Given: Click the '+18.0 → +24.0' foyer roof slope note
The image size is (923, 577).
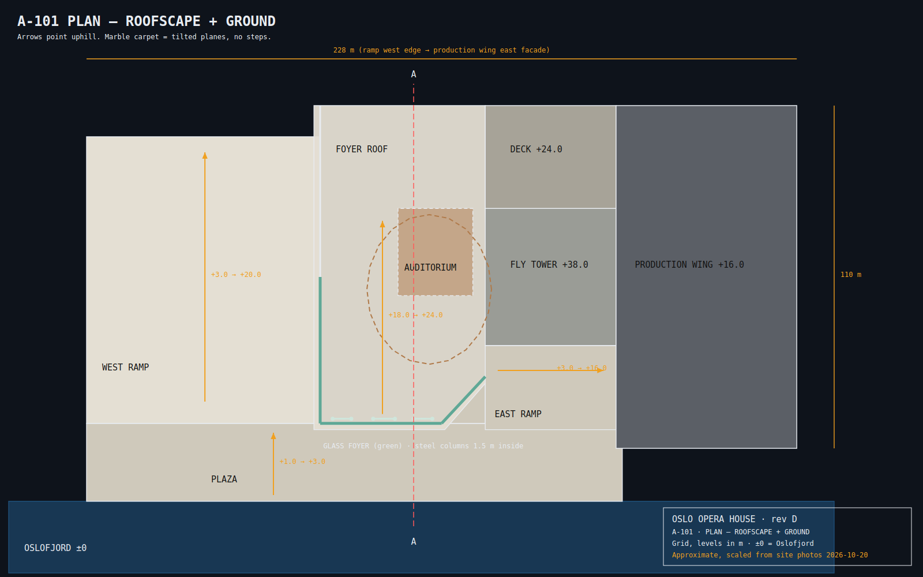Looking at the screenshot, I should [416, 315].
